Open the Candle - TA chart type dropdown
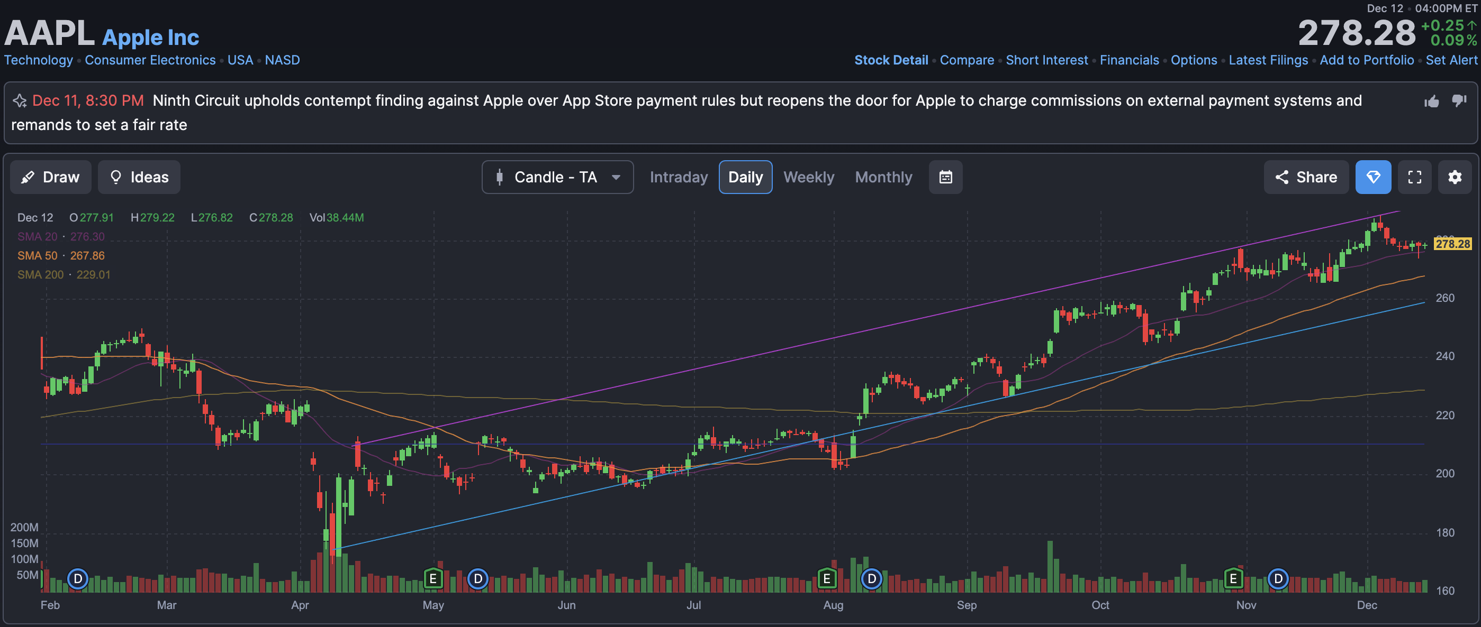 [x=557, y=177]
